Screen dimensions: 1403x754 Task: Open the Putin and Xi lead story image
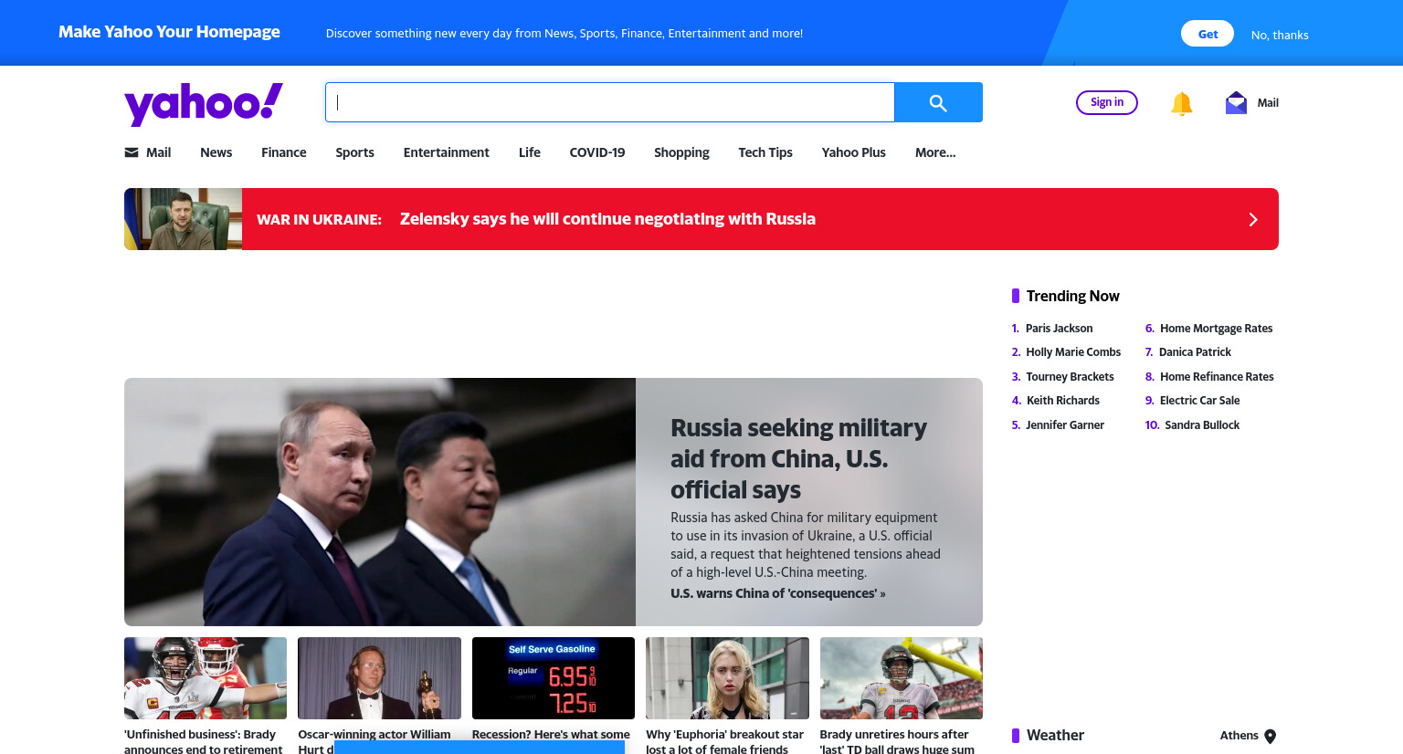click(x=380, y=502)
